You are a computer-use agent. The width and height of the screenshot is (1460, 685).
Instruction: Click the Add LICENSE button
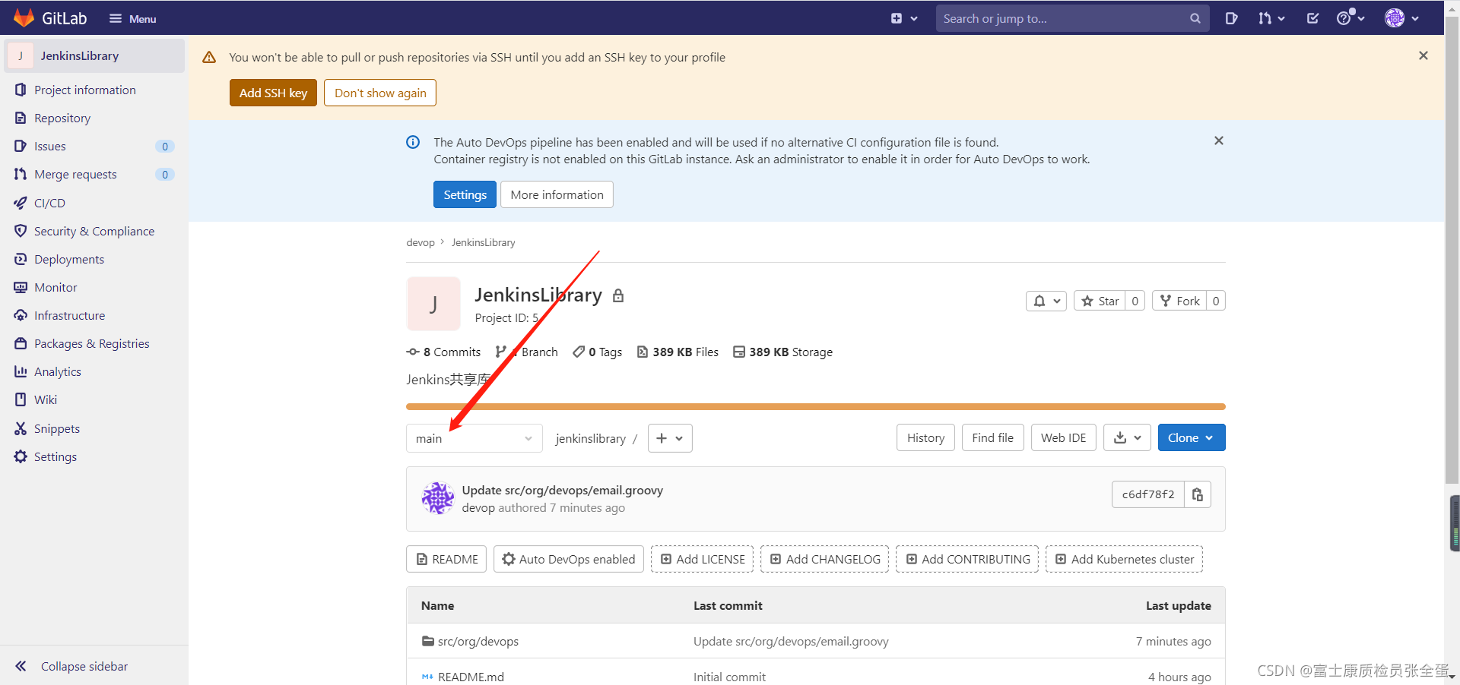tap(702, 559)
